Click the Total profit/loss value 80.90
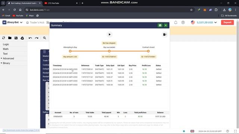239x134 pixels. tap(140, 117)
